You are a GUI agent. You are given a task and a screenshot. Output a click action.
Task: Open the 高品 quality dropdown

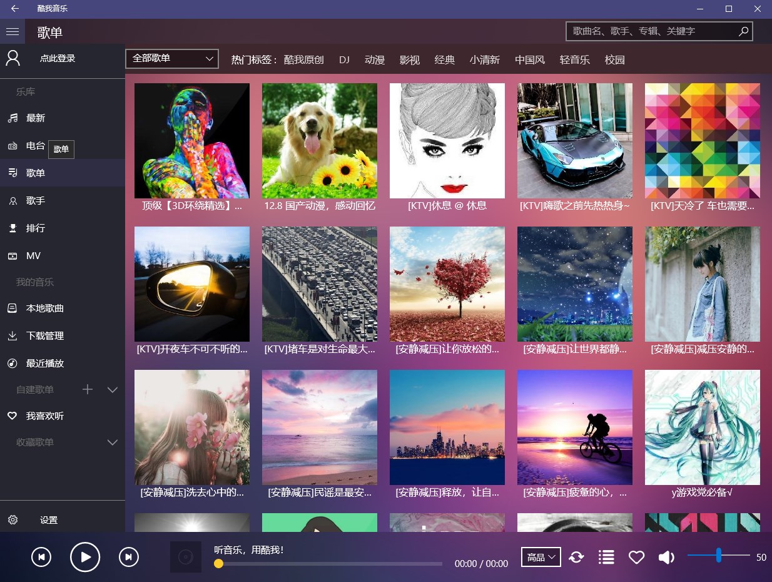click(x=541, y=557)
